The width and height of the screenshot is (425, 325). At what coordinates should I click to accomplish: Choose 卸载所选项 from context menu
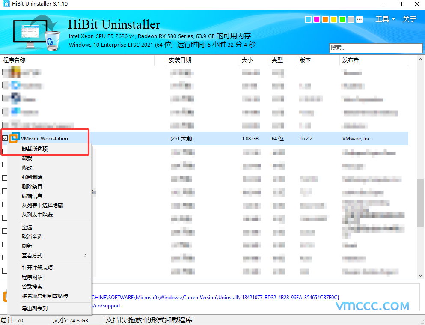pyautogui.click(x=35, y=149)
